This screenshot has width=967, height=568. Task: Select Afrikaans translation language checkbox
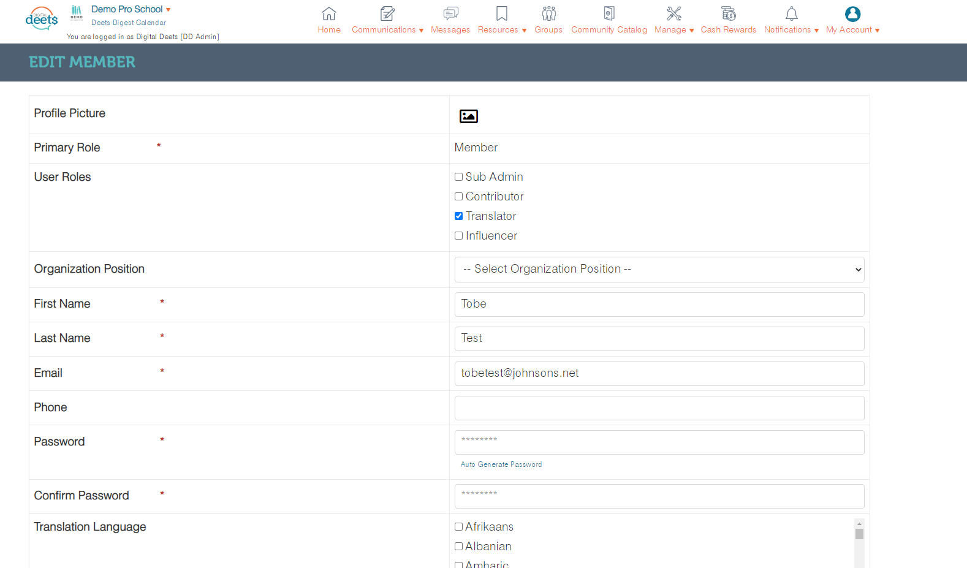coord(458,527)
